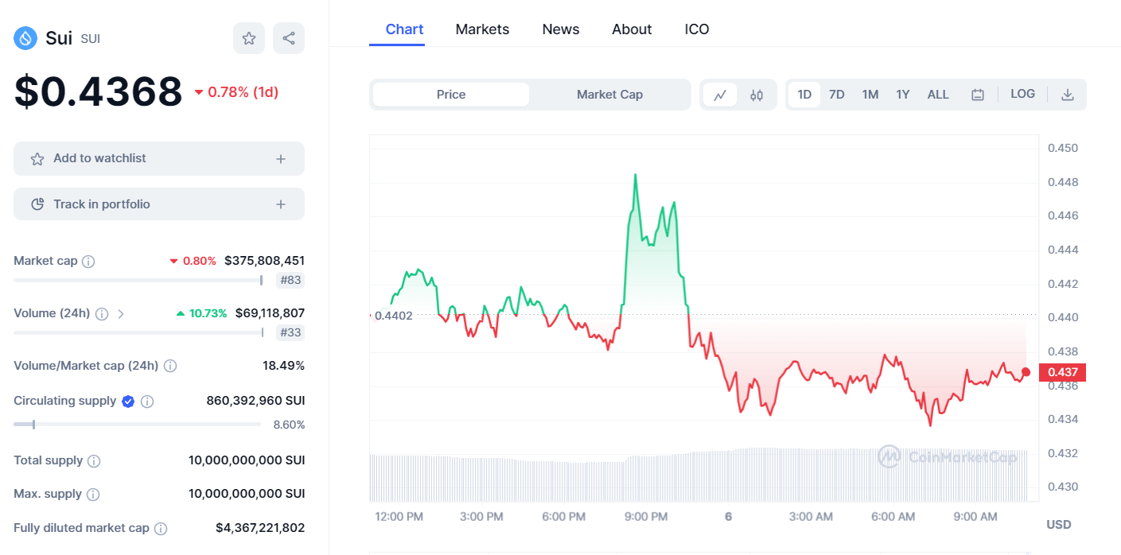Click the $0.4368 price value

(x=98, y=92)
